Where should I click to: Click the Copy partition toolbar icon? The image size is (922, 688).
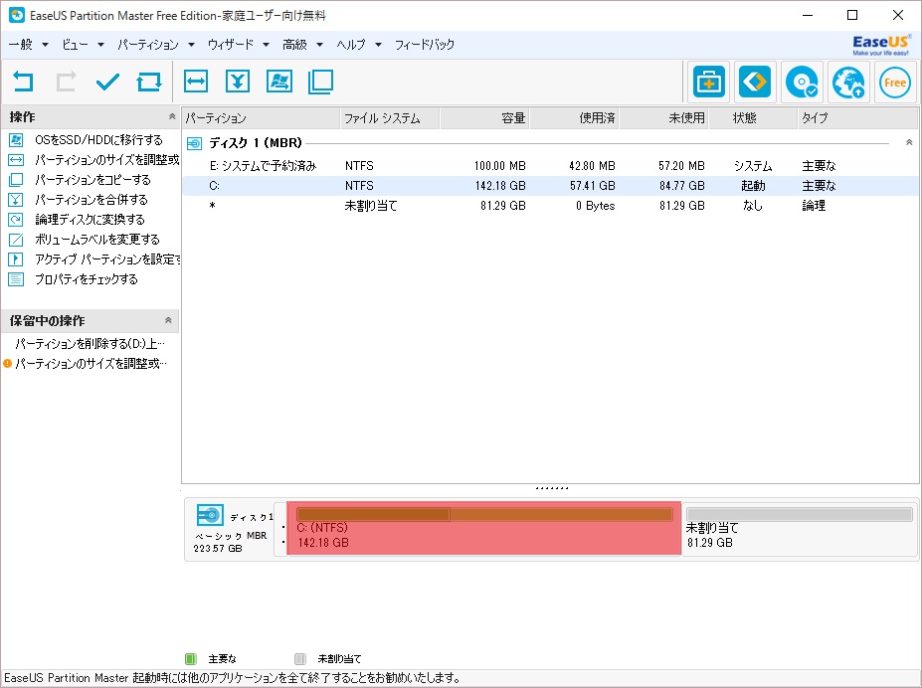(x=321, y=82)
